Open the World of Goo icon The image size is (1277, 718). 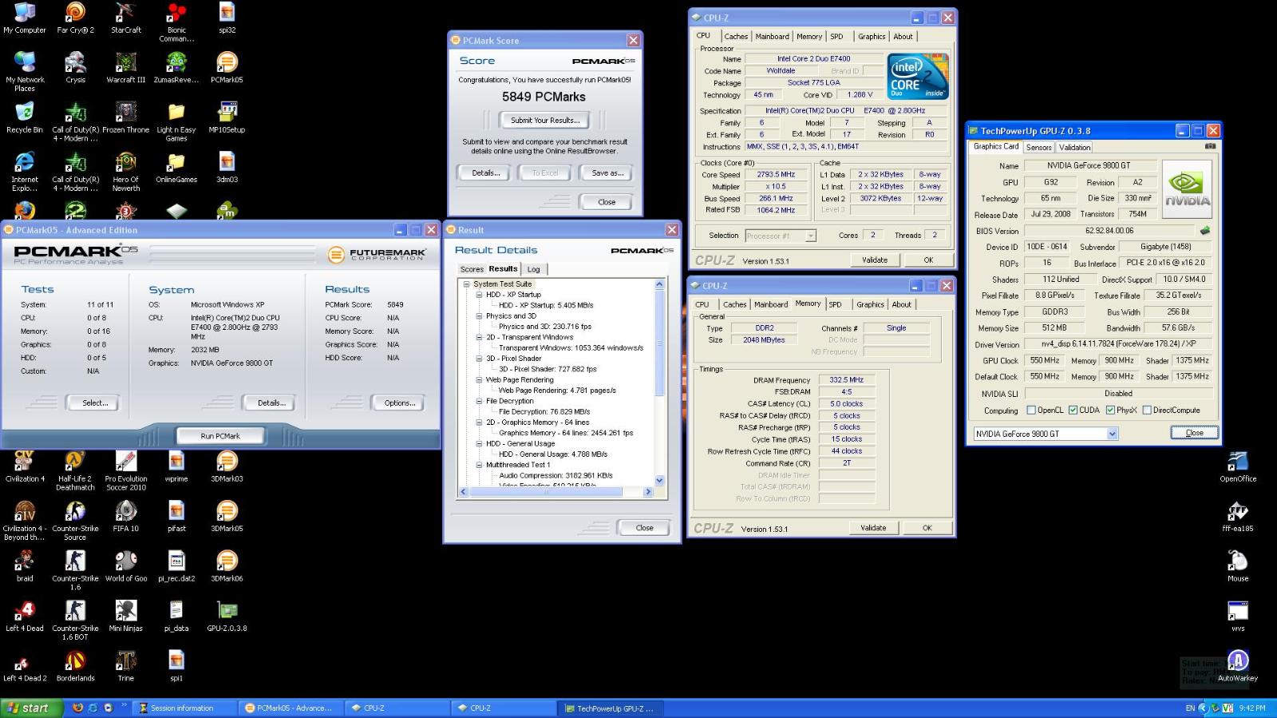126,566
